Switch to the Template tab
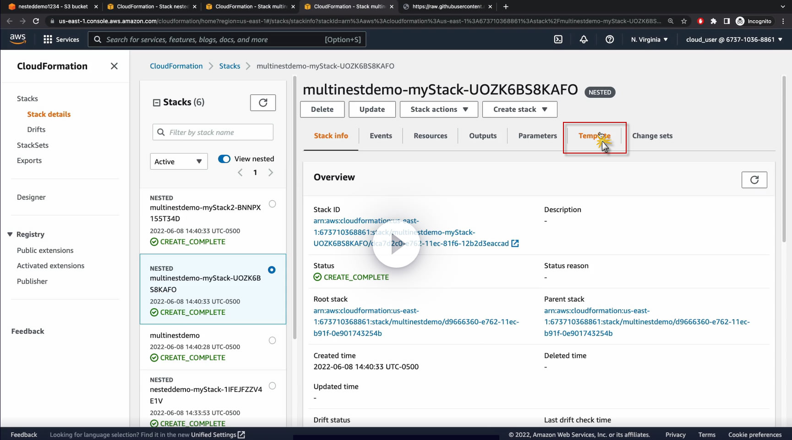This screenshot has height=440, width=792. [x=594, y=136]
